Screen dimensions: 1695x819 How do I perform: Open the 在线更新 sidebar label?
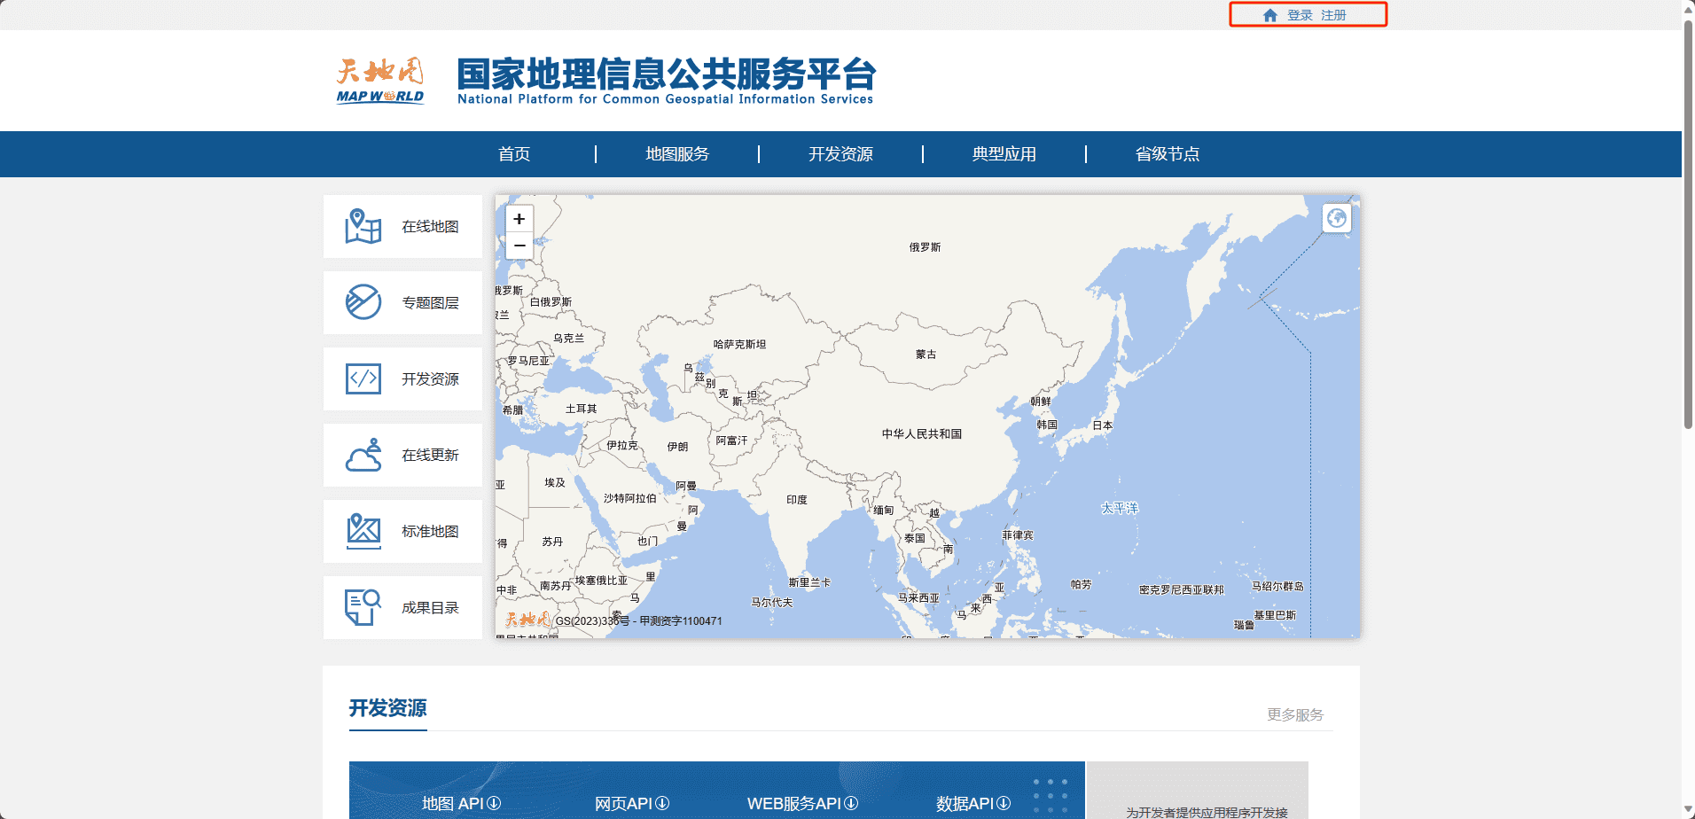point(430,456)
